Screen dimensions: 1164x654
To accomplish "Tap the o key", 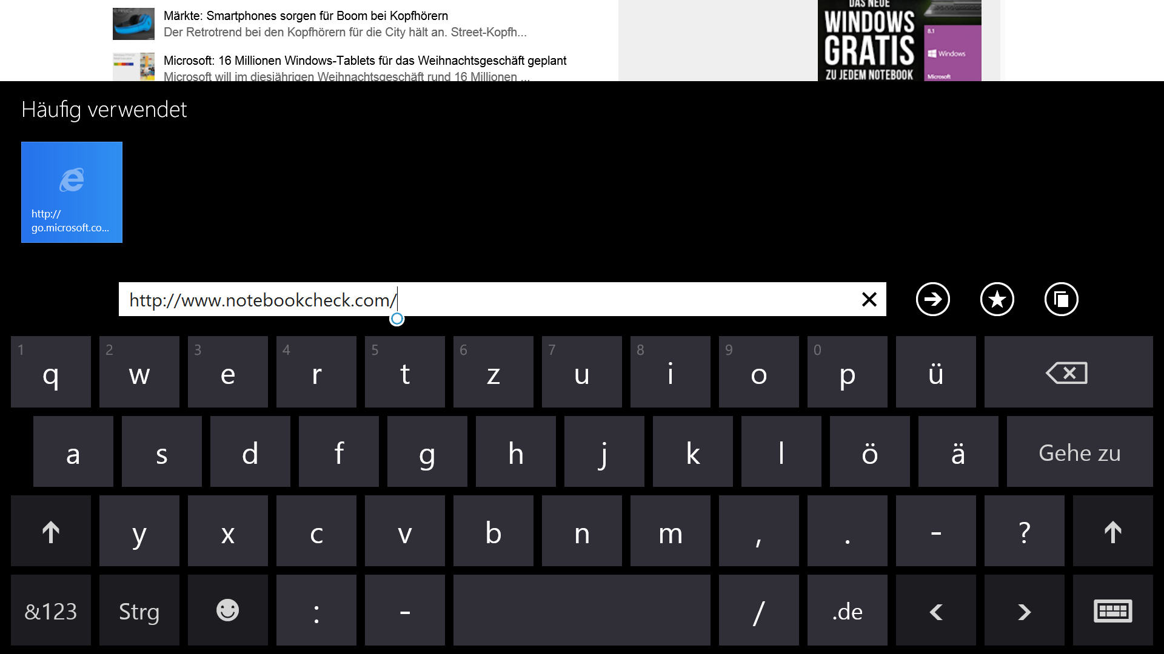I will (759, 372).
